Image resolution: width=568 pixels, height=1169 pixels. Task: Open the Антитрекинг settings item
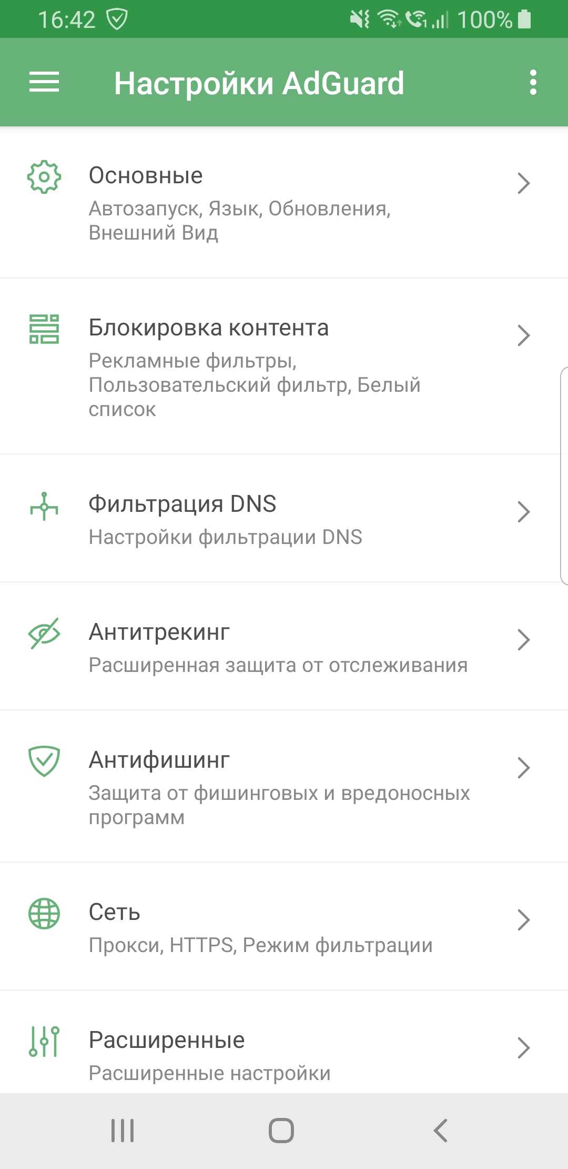click(278, 647)
